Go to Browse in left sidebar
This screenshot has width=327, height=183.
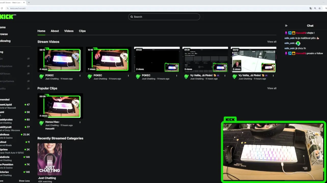pos(4,34)
